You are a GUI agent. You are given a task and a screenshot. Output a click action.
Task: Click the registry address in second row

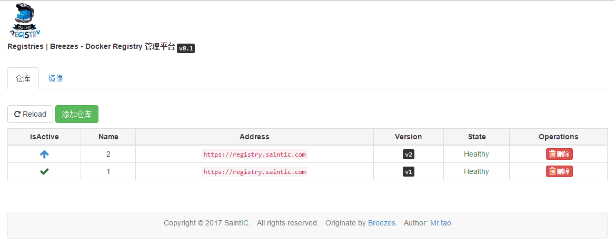254,171
